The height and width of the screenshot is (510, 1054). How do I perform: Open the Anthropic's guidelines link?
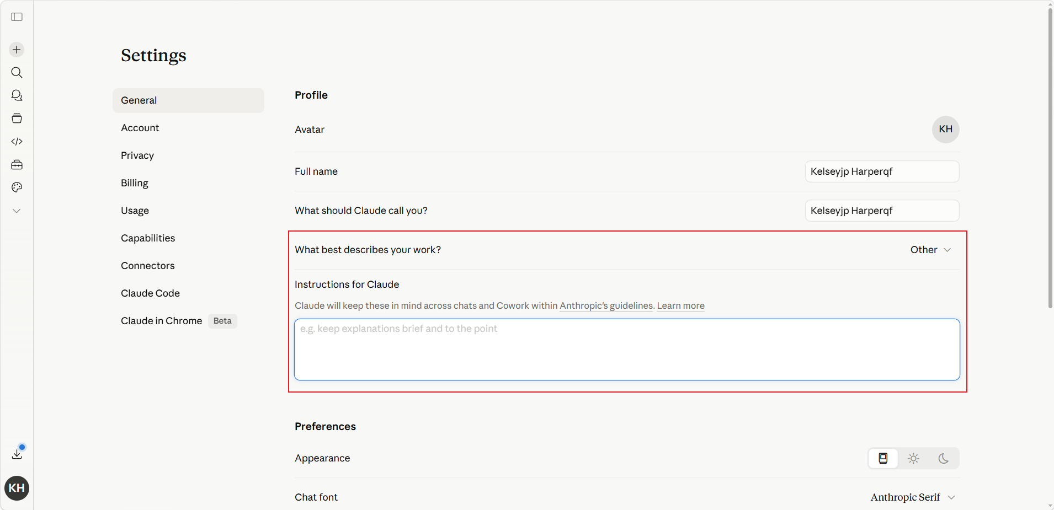click(606, 305)
